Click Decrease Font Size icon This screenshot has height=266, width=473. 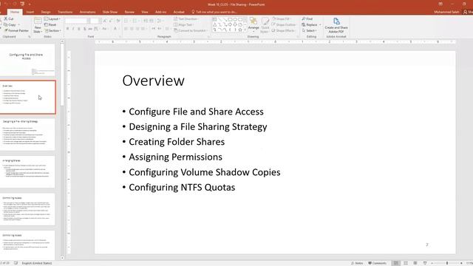[x=111, y=21]
